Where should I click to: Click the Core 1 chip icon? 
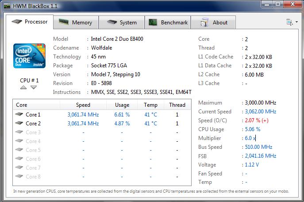pos(19,114)
